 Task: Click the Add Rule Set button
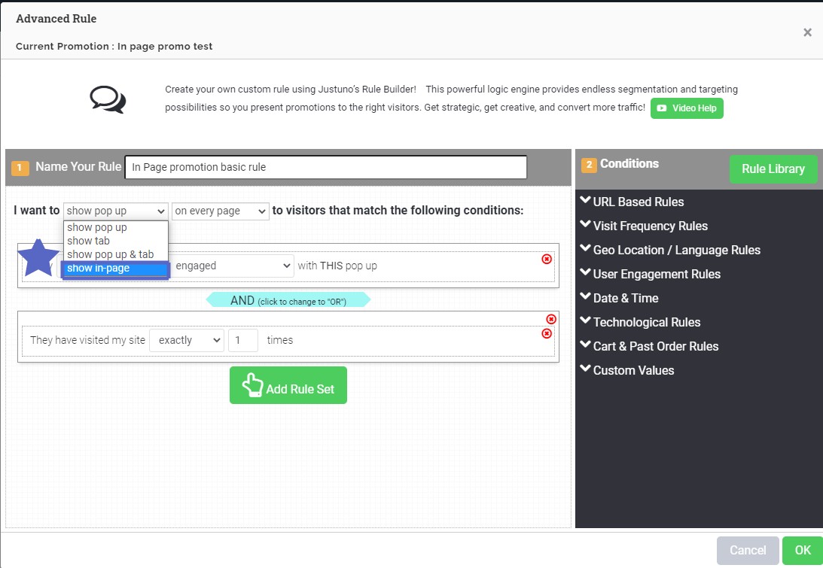[288, 385]
